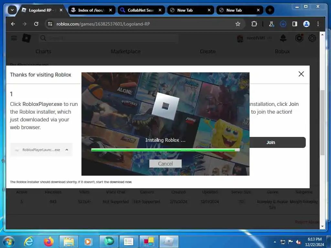Close the Thanks for visiting Roblox dialog

tap(301, 74)
